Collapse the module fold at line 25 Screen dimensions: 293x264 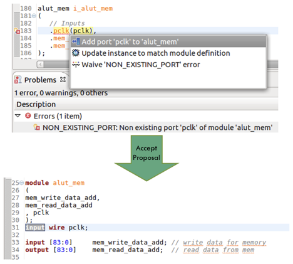tap(21, 183)
